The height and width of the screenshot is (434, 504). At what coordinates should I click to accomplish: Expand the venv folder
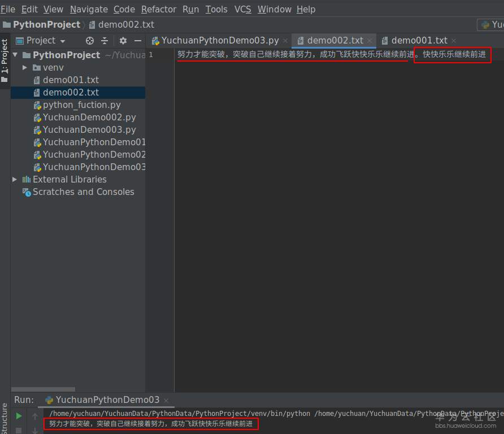point(25,67)
